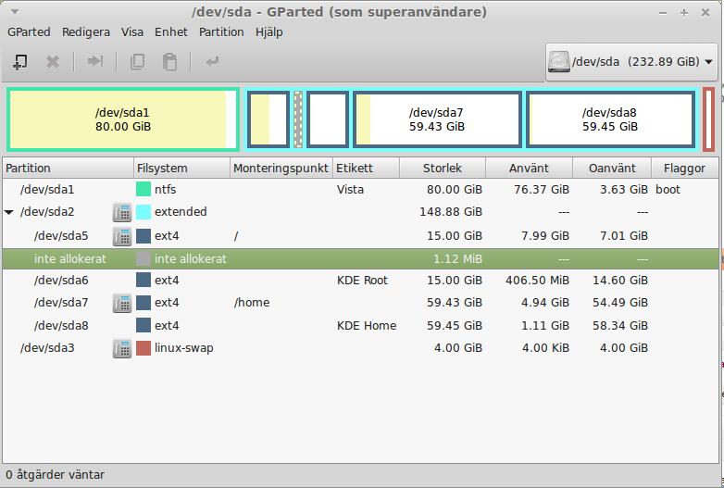Click the Monteringspunkt column header
The width and height of the screenshot is (724, 488).
(281, 168)
